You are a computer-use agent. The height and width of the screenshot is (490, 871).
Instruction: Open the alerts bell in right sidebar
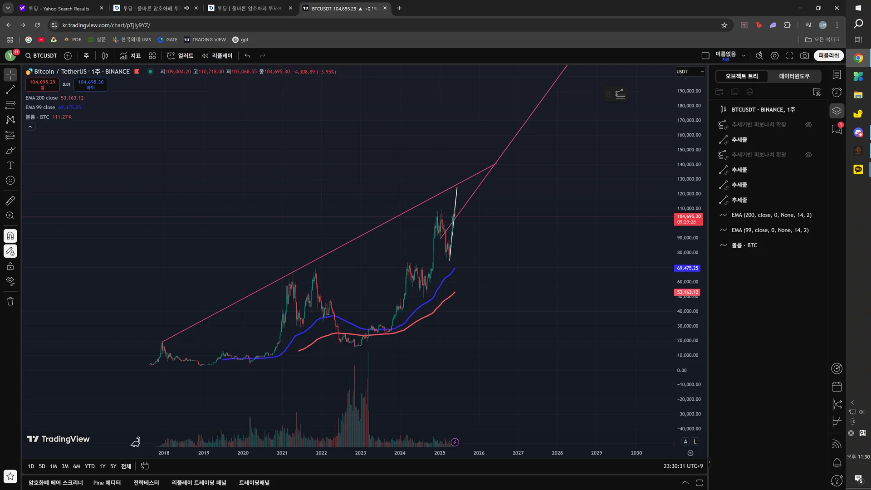click(x=837, y=463)
